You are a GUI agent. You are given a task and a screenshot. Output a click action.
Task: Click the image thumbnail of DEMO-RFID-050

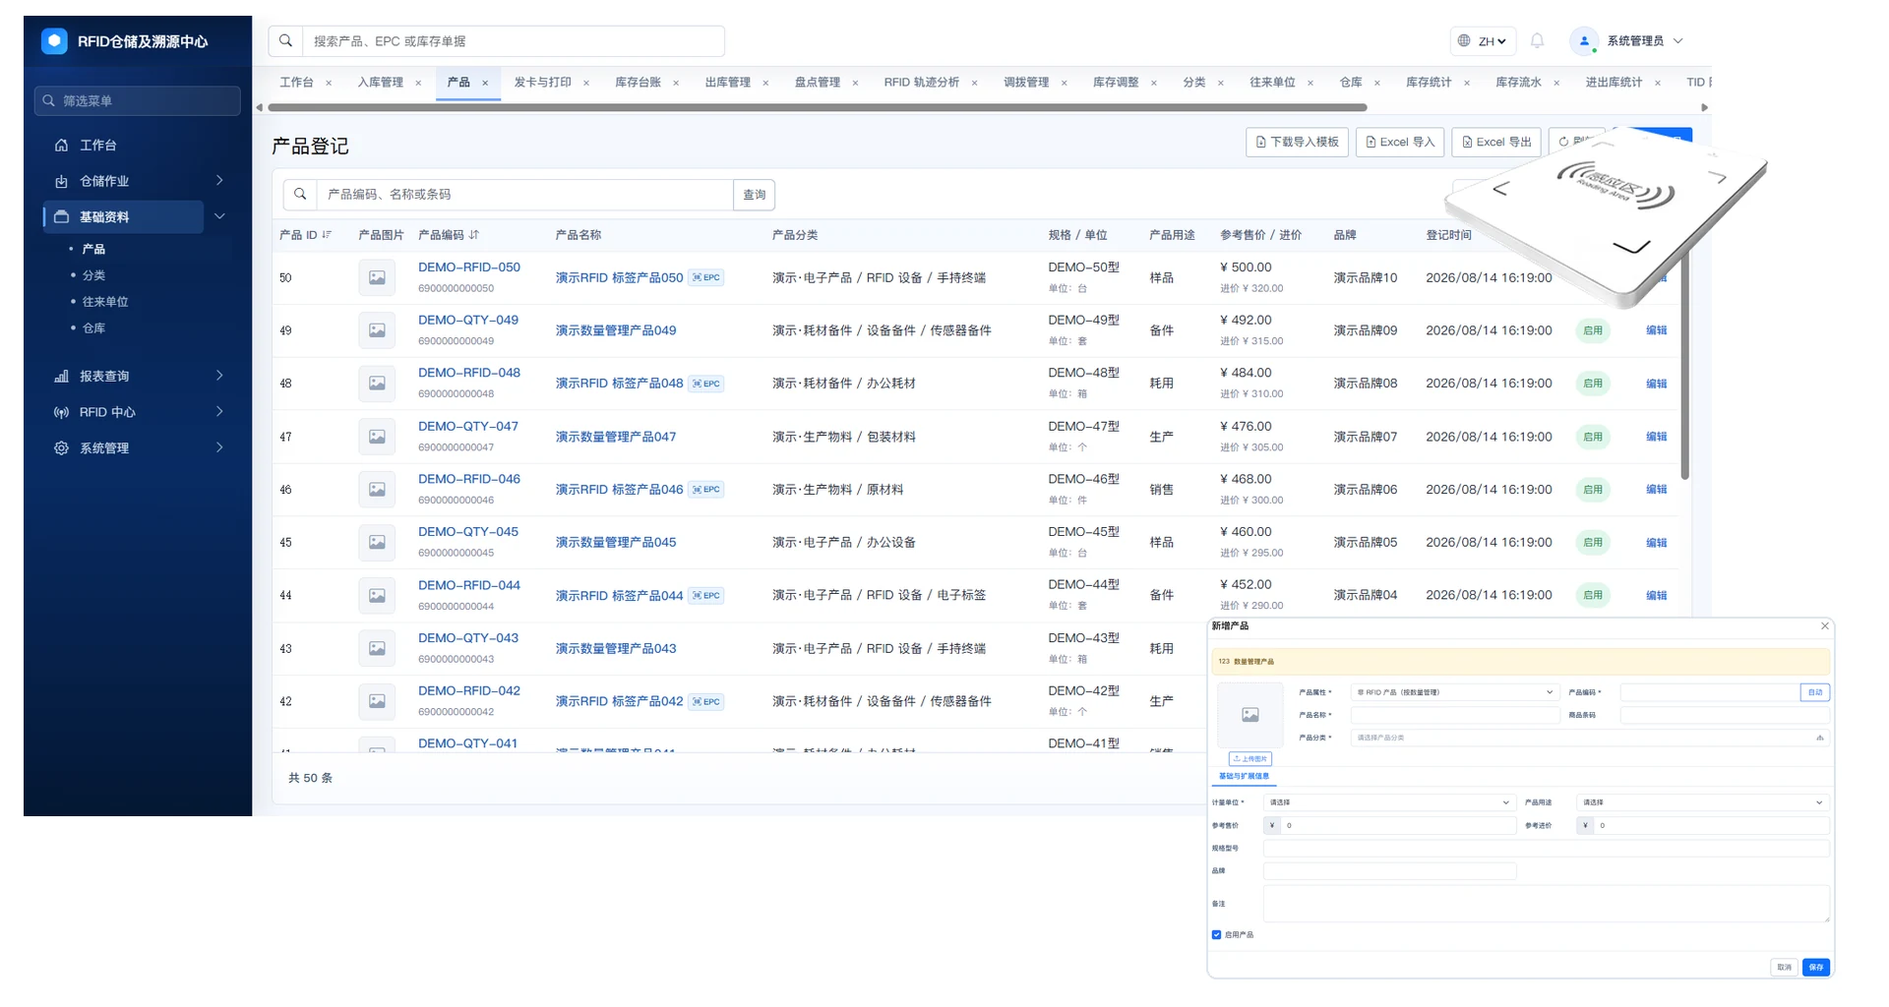click(x=377, y=277)
